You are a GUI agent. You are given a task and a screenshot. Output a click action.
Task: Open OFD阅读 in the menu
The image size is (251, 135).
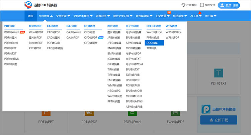(89, 32)
